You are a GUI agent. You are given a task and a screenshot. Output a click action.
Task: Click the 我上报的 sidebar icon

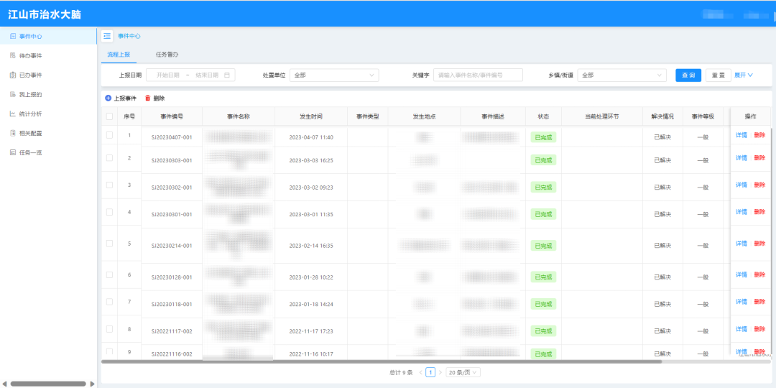[x=13, y=94]
